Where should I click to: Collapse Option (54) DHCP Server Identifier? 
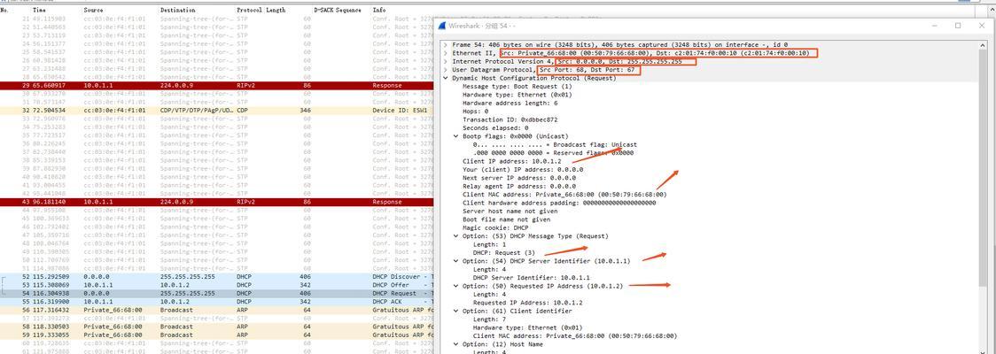coord(456,261)
